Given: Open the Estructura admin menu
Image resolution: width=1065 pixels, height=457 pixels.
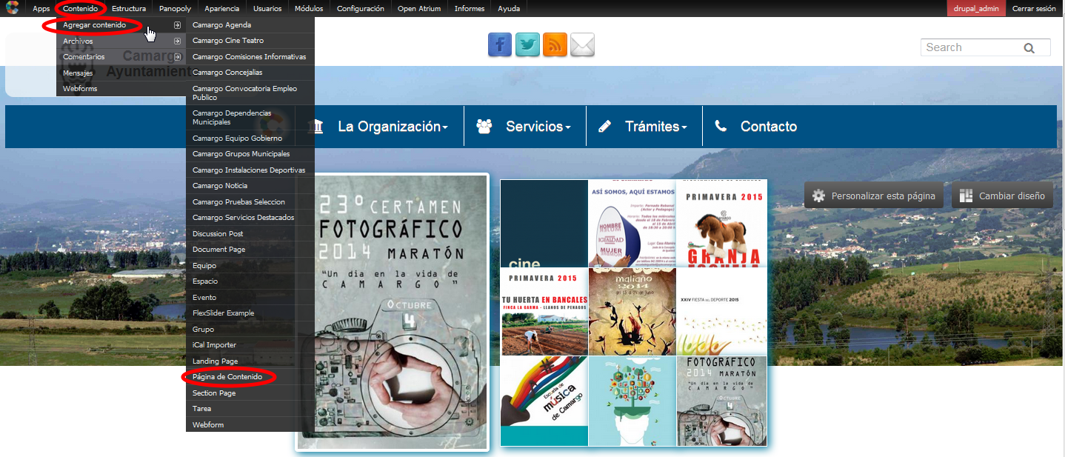Looking at the screenshot, I should [129, 9].
